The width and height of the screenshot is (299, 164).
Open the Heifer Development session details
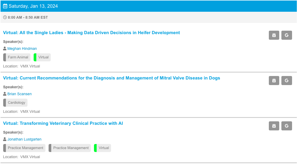click(91, 33)
